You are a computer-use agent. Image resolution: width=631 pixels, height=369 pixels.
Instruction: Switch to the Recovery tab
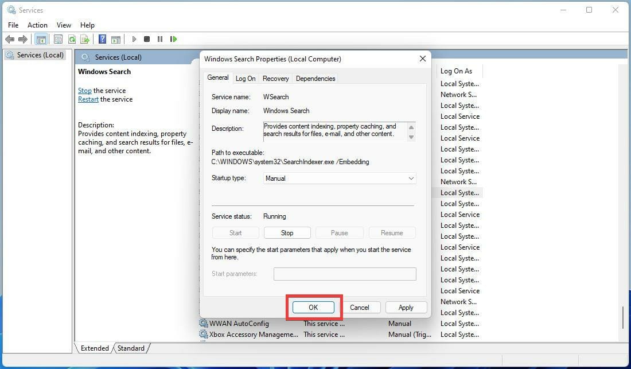pyautogui.click(x=276, y=79)
